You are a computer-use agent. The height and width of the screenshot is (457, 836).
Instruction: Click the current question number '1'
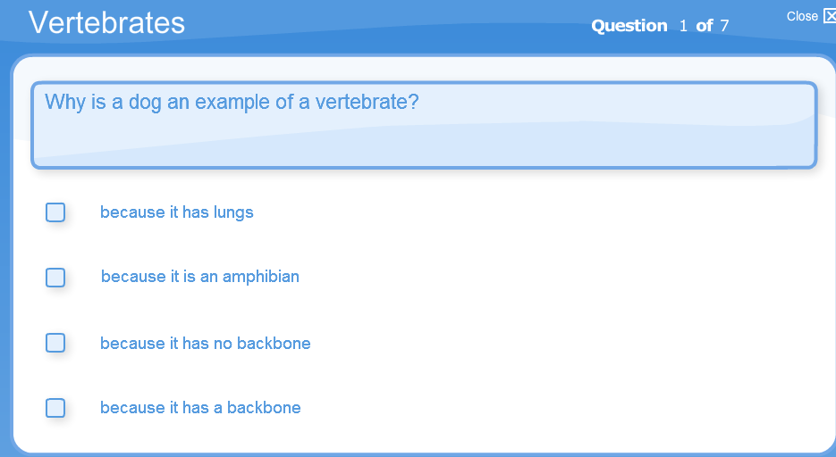click(x=683, y=26)
